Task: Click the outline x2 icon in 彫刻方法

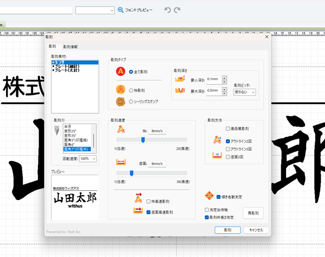Action: click(x=217, y=140)
